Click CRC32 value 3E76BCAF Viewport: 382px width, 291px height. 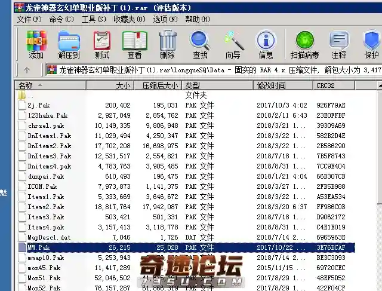point(331,247)
